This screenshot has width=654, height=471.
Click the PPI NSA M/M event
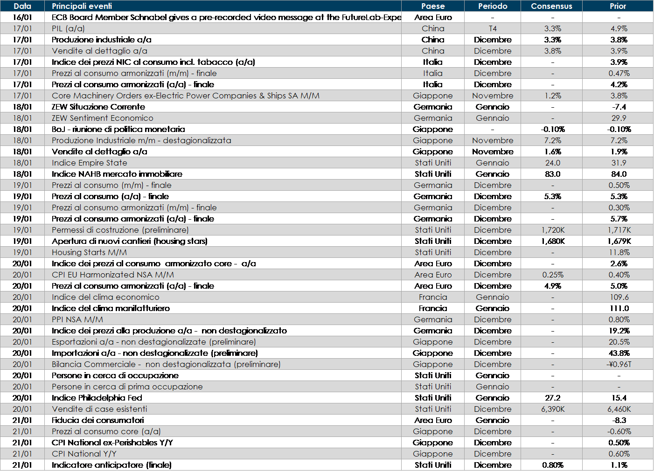[x=77, y=319]
